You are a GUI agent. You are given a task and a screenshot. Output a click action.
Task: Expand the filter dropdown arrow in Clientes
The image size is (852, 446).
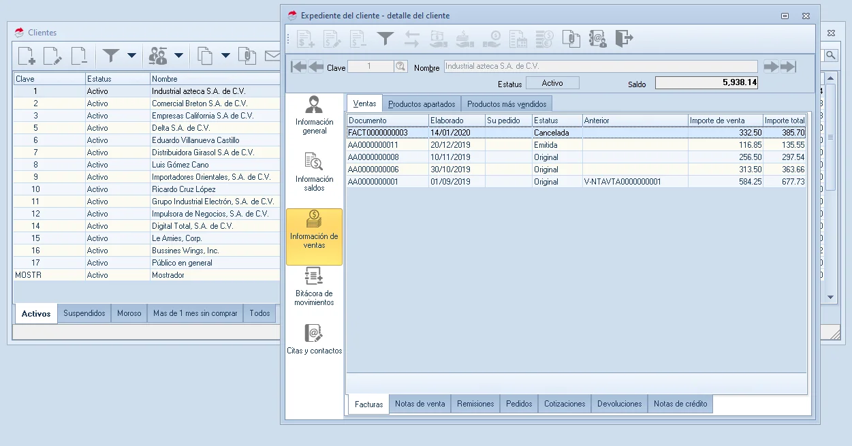(x=131, y=56)
